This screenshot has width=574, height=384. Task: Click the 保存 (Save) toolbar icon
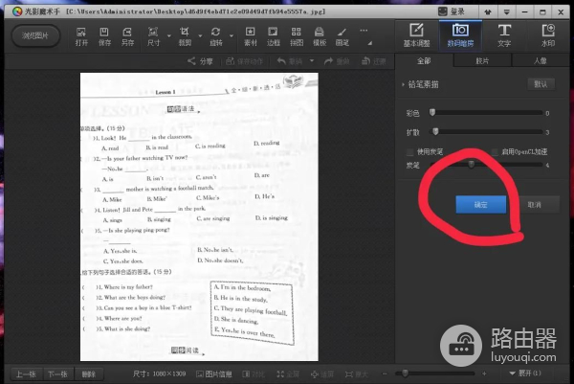pos(104,34)
